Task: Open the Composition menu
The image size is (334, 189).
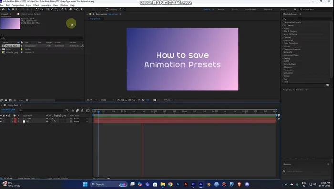Action: point(18,5)
